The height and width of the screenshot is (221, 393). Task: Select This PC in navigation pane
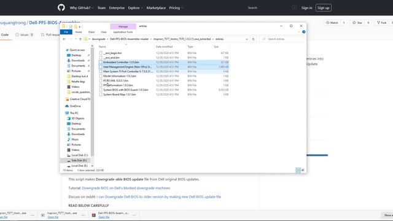(74, 113)
